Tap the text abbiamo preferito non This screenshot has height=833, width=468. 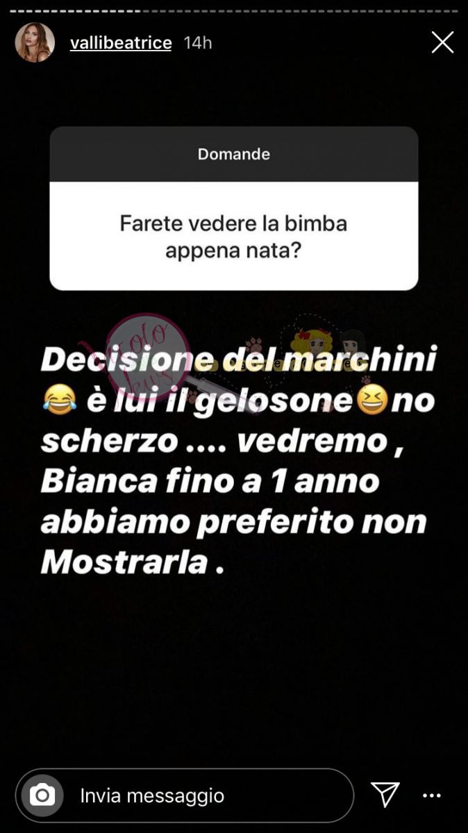point(233,523)
